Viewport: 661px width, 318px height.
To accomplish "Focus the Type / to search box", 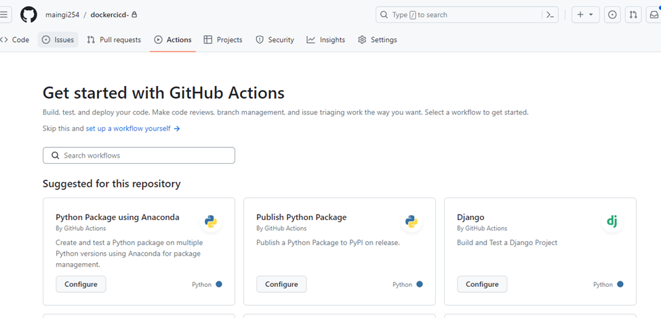I will tap(467, 15).
